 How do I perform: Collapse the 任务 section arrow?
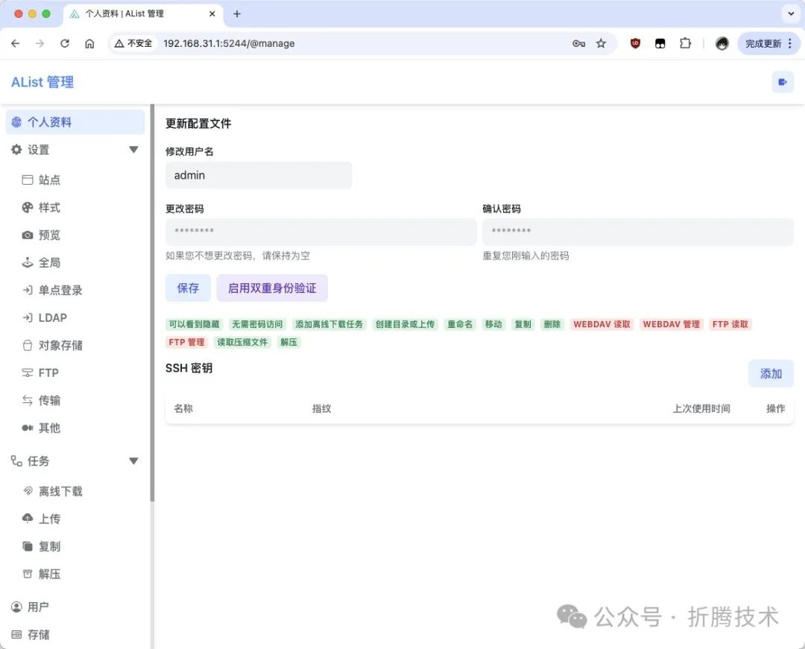pos(133,460)
